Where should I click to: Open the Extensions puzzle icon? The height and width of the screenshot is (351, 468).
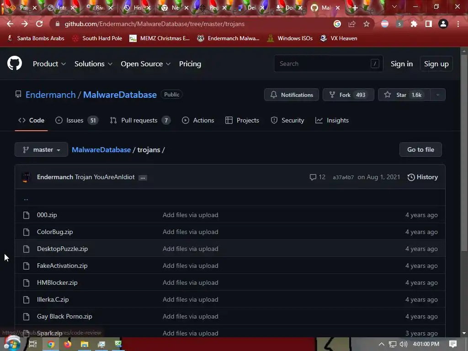pos(414,24)
